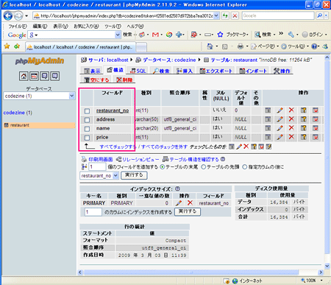Switch to the エクスポート tab
Screen dimensions: 331x285
point(216,71)
